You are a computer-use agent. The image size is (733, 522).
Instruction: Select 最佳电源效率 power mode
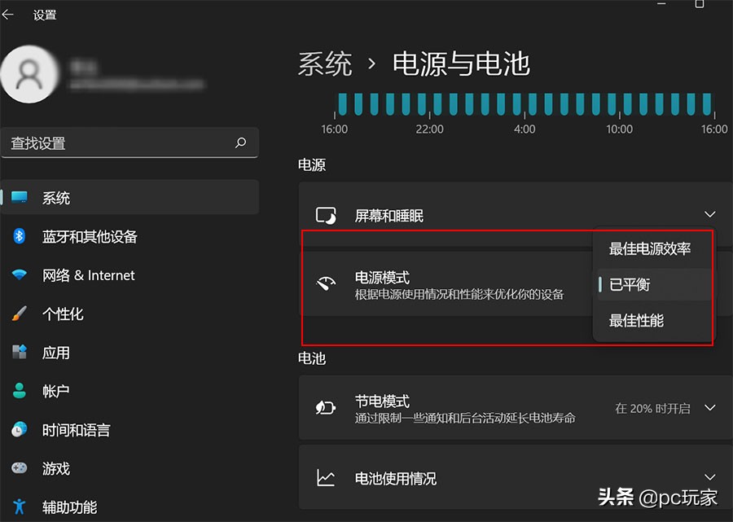coord(650,249)
